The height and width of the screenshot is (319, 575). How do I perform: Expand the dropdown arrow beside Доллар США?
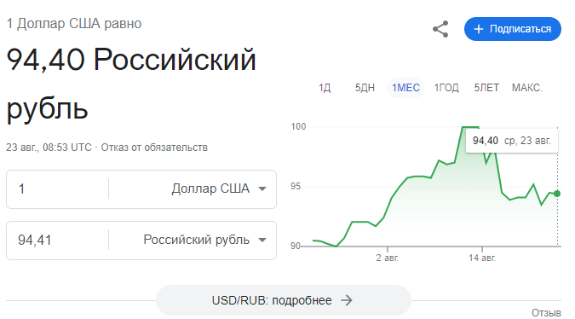click(x=262, y=189)
